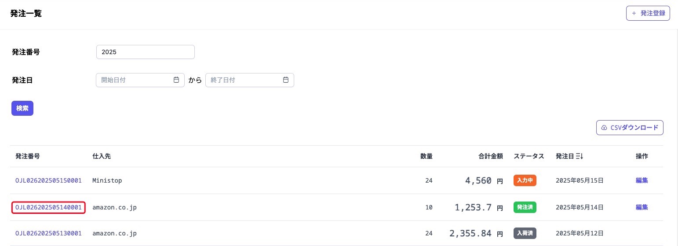Sort the table by 発注日 column header
This screenshot has height=246, width=678.
565,156
